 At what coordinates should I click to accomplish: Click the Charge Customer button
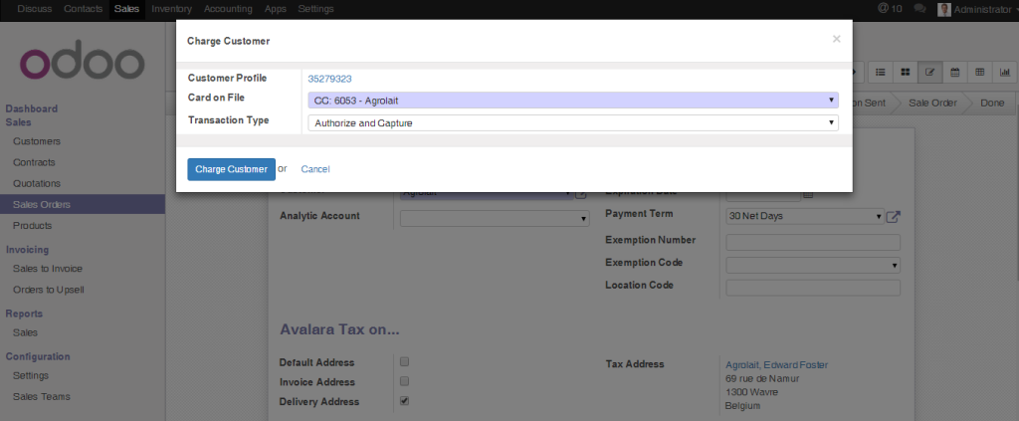(231, 169)
